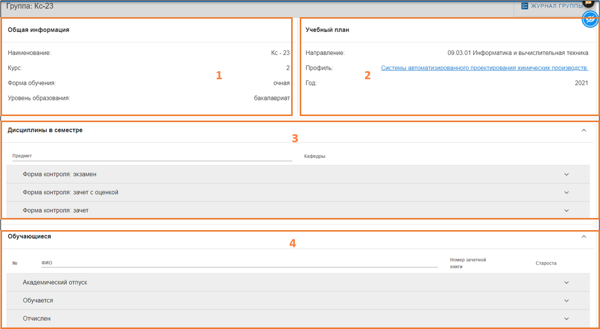Viewport: 600px width, 329px height.
Task: Open the Журнал группы button
Action: (553, 7)
